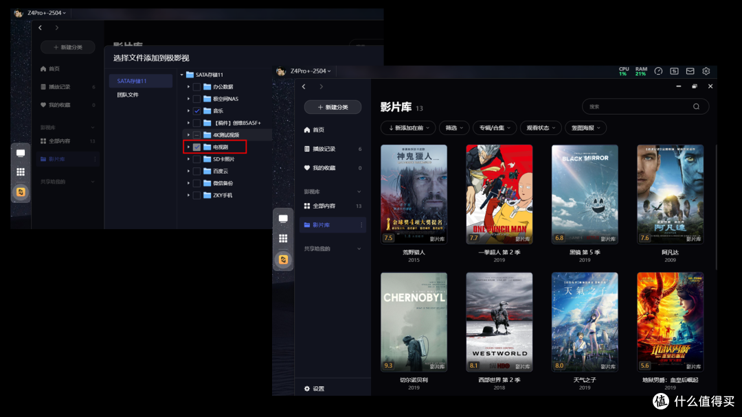Screen dimensions: 742x417
Task: Open the 阿凡达 movie poster
Action: (x=670, y=194)
